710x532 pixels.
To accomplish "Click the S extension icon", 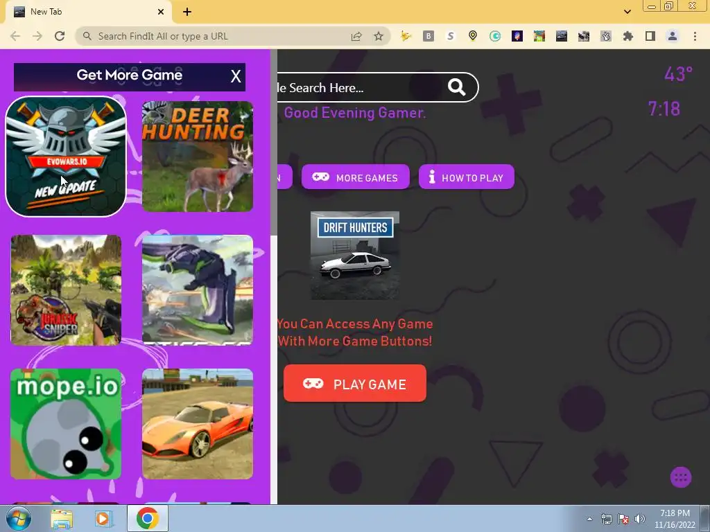I will point(451,36).
